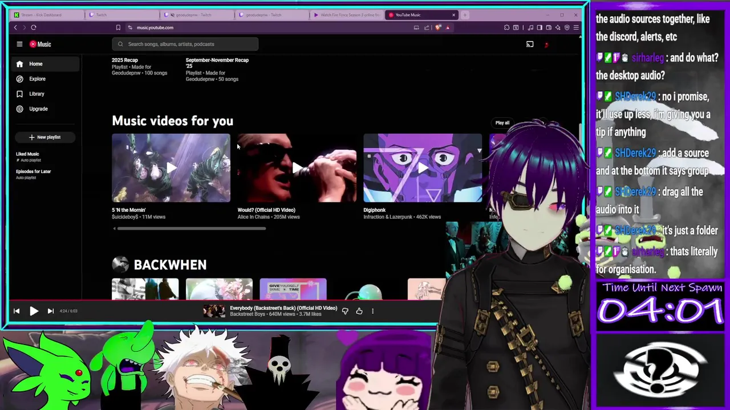Click the BACKWHEN round avatar
Viewport: 730px width, 410px height.
click(120, 264)
